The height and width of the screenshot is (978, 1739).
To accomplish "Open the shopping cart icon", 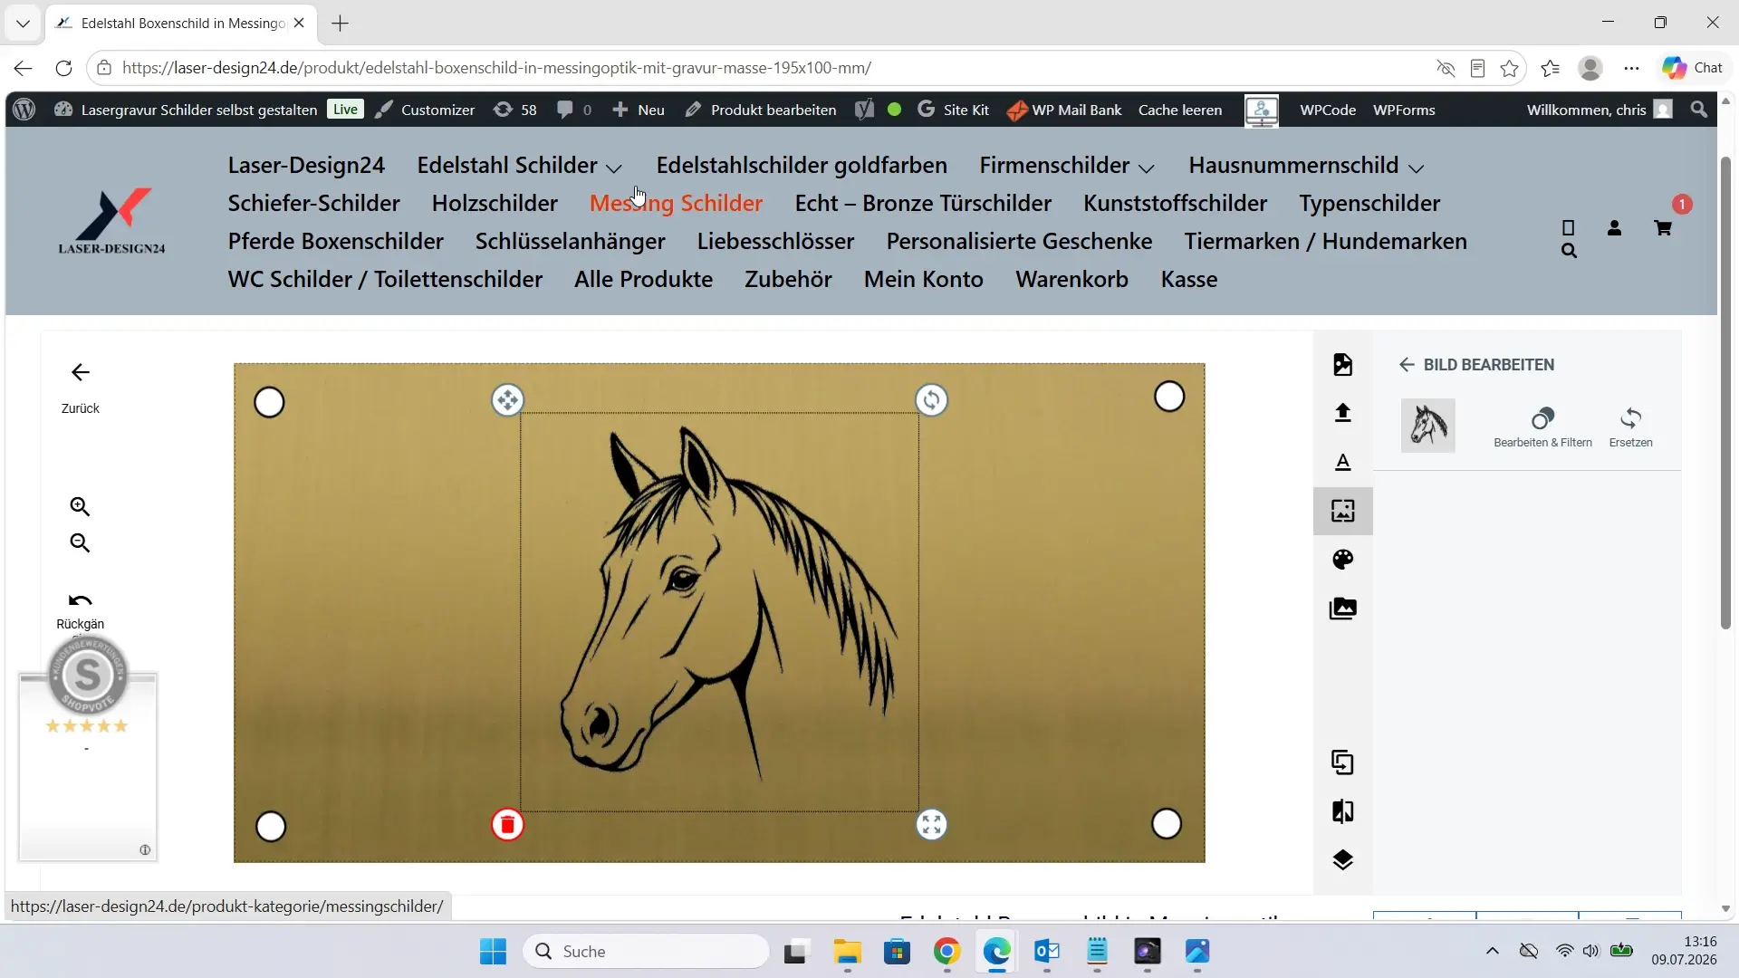I will point(1663,228).
